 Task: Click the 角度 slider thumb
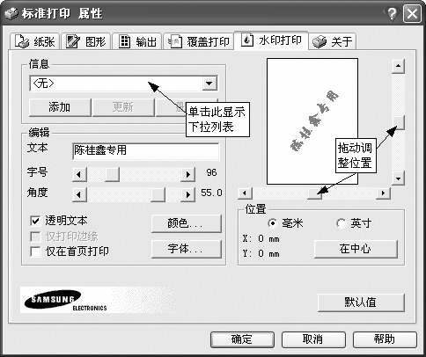(158, 194)
